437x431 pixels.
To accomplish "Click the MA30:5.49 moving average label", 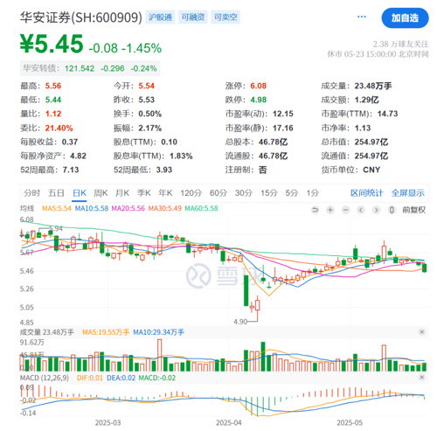I will [165, 208].
